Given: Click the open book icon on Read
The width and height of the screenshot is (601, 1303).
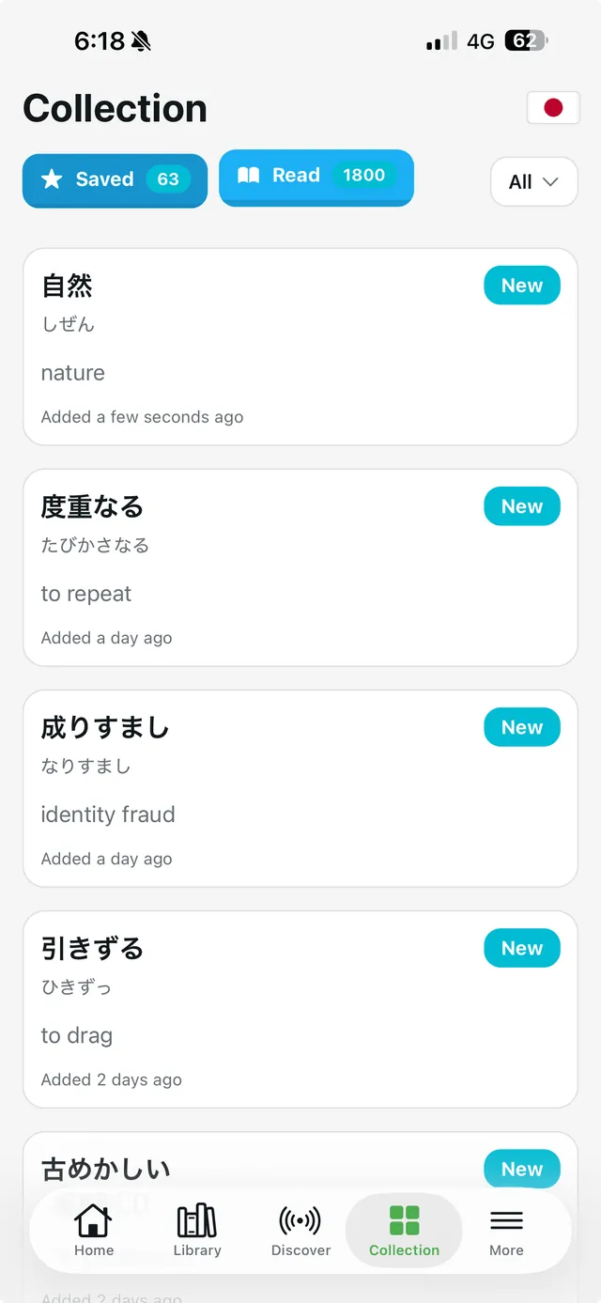Looking at the screenshot, I should tap(248, 174).
